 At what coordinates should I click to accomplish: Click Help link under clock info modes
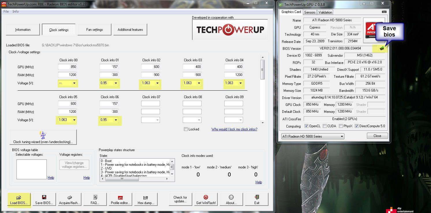point(259,182)
